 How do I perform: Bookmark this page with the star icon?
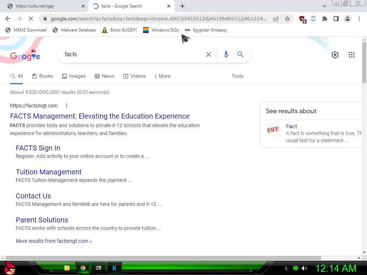pyautogui.click(x=287, y=19)
